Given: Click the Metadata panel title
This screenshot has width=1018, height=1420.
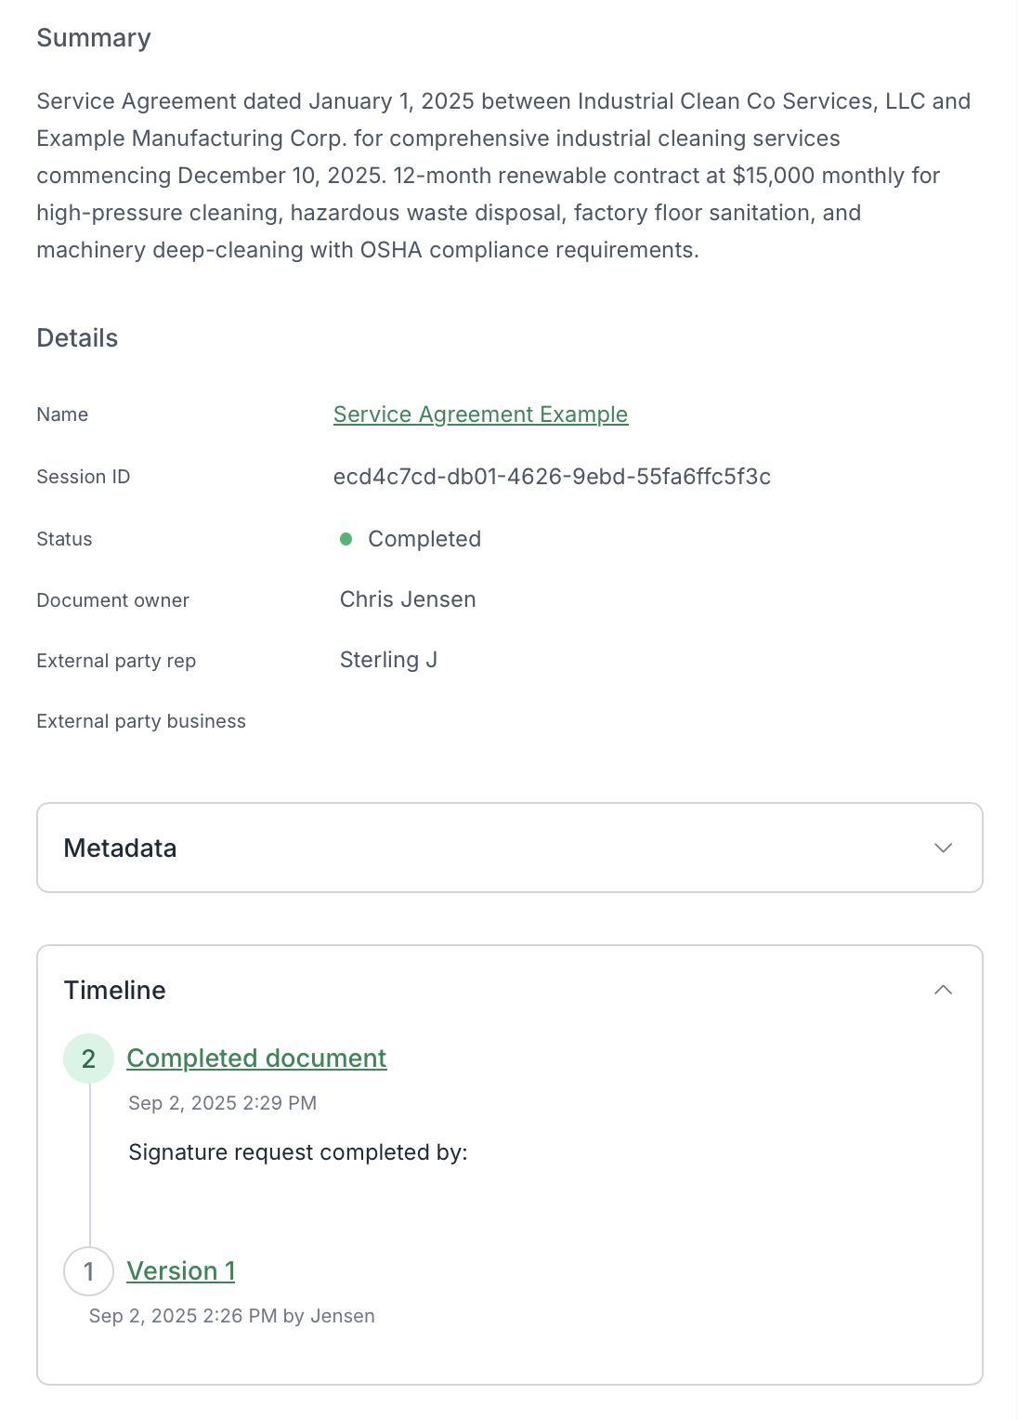Looking at the screenshot, I should click(120, 848).
